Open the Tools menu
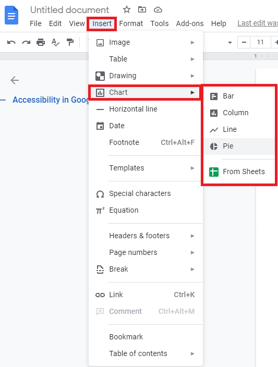 point(160,23)
